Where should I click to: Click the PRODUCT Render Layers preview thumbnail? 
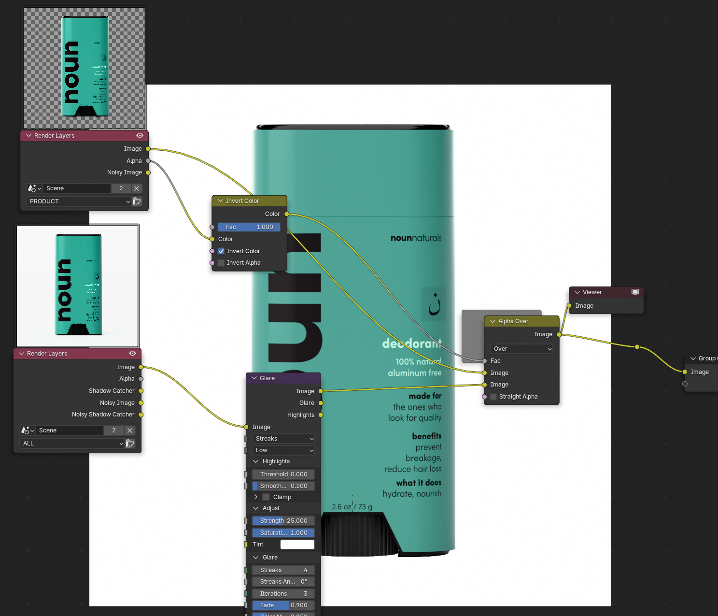pyautogui.click(x=84, y=68)
